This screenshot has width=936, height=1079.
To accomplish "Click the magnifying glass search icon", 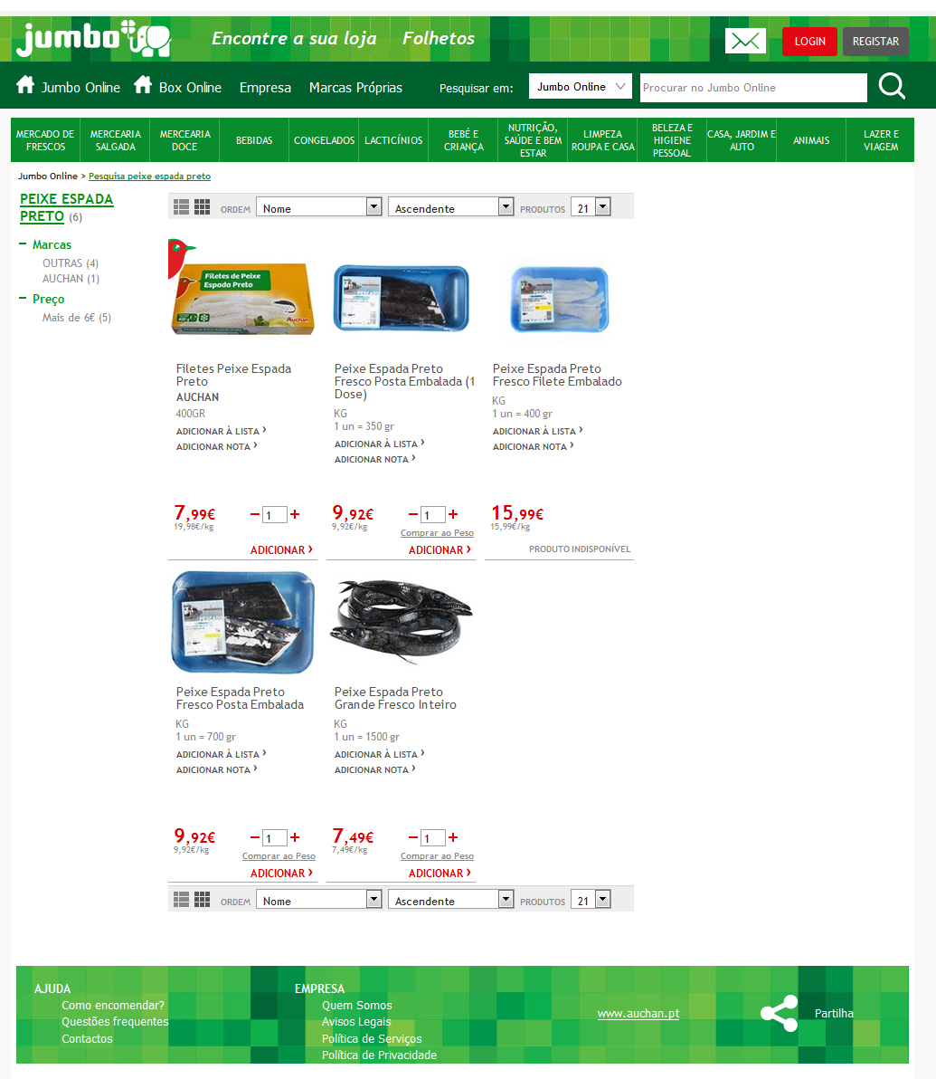I will pos(892,87).
